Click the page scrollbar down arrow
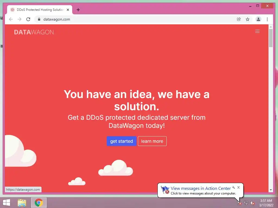The width and height of the screenshot is (278, 208). (x=271, y=190)
